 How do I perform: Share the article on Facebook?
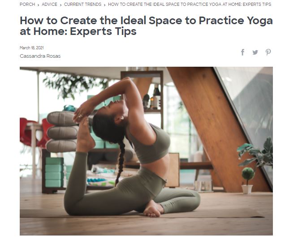[242, 52]
